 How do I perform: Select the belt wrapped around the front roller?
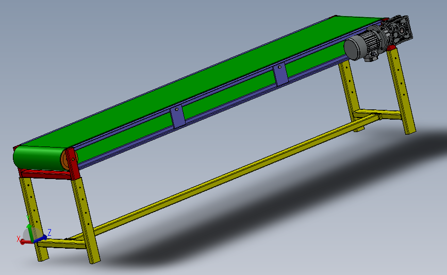[x=39, y=158]
